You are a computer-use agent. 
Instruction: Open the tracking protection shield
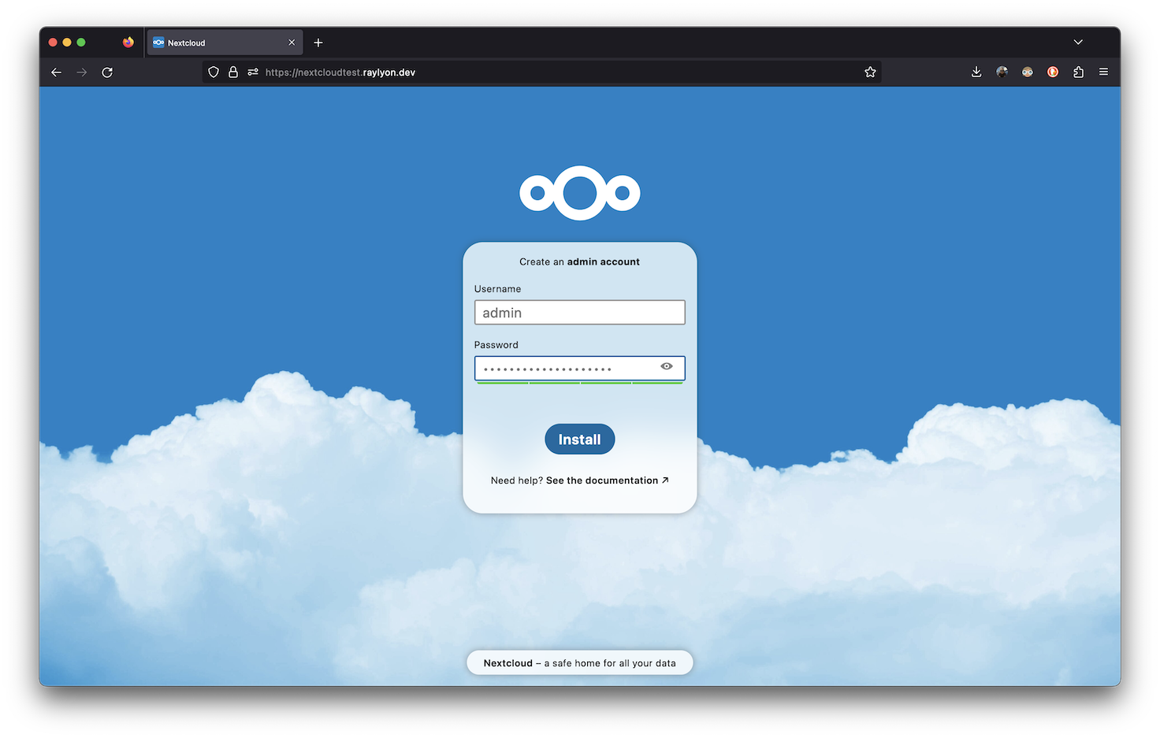coord(213,72)
